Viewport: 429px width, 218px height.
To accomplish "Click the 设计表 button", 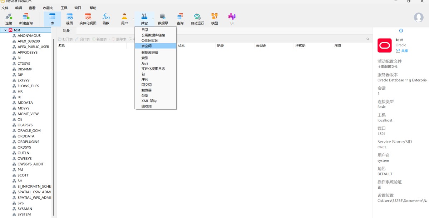I will [x=83, y=39].
